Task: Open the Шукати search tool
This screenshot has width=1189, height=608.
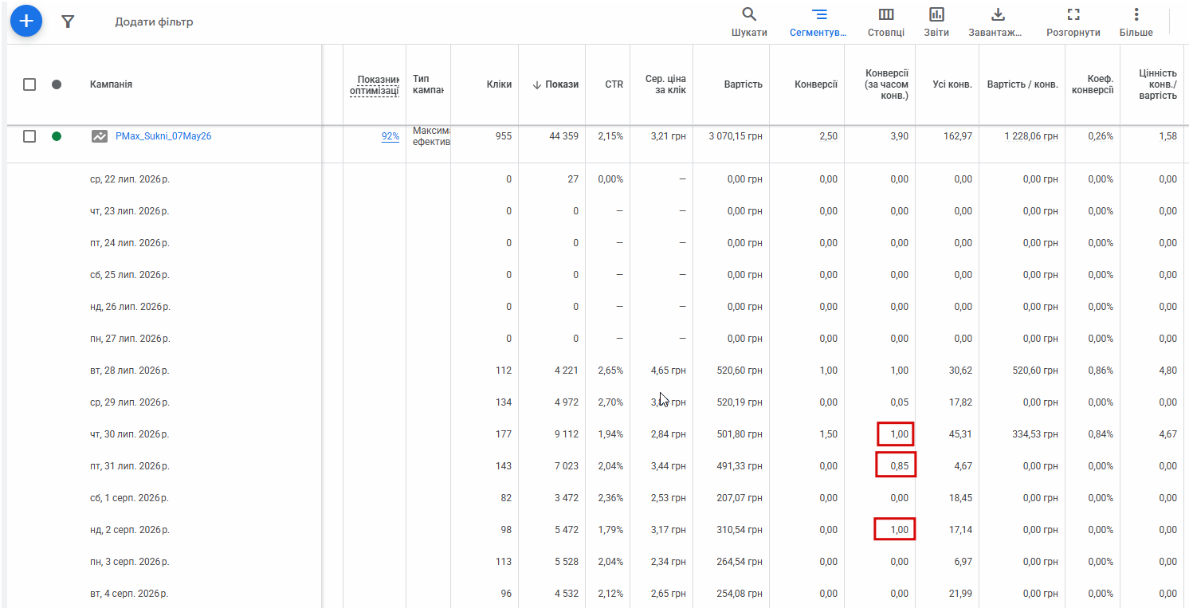Action: coord(749,22)
